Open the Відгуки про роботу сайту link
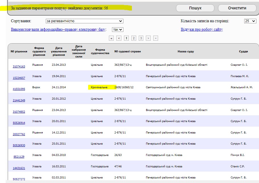This screenshot has width=259, height=183. pos(202,30)
